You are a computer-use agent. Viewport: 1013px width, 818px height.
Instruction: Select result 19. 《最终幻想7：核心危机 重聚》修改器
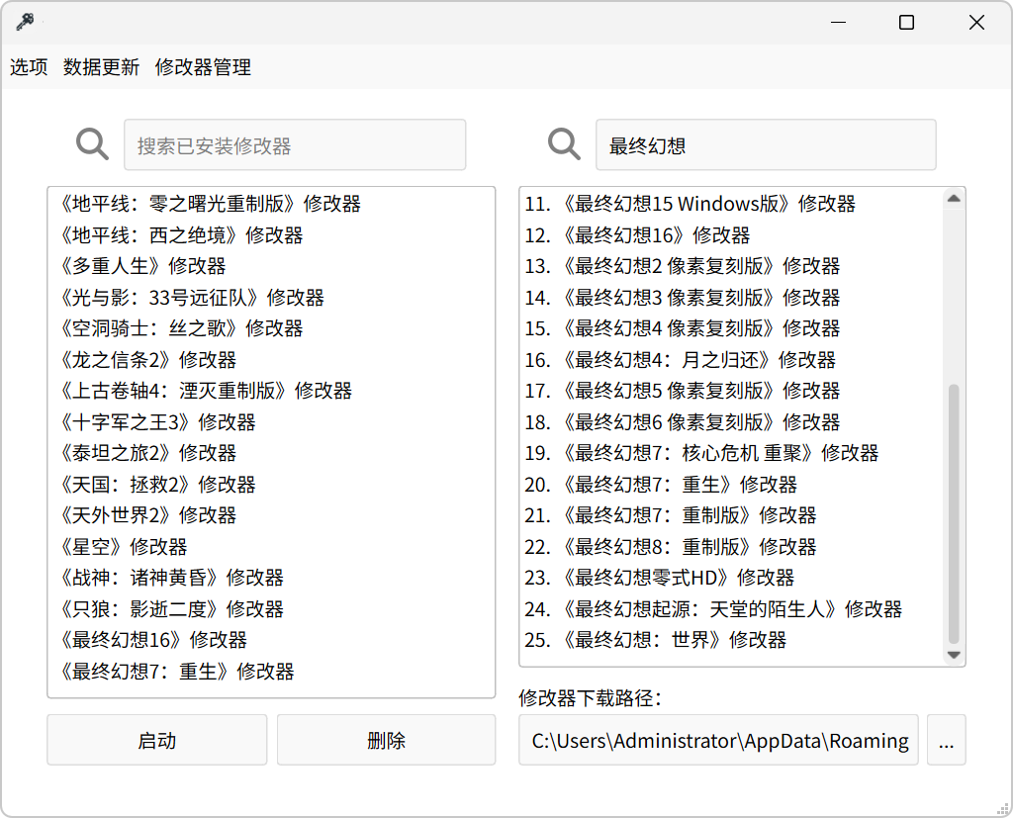coord(731,453)
